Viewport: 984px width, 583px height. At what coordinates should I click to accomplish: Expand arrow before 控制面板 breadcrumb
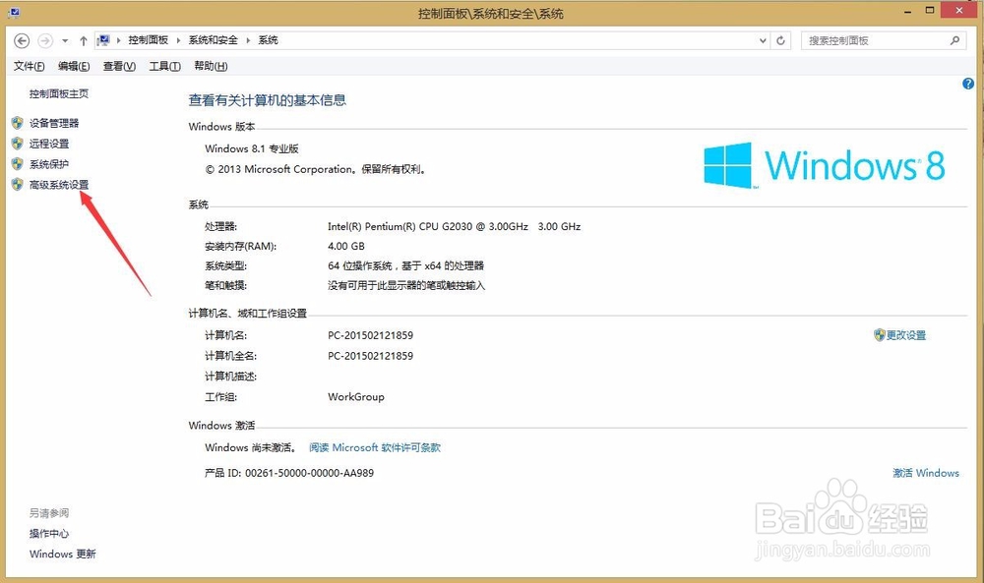click(119, 40)
